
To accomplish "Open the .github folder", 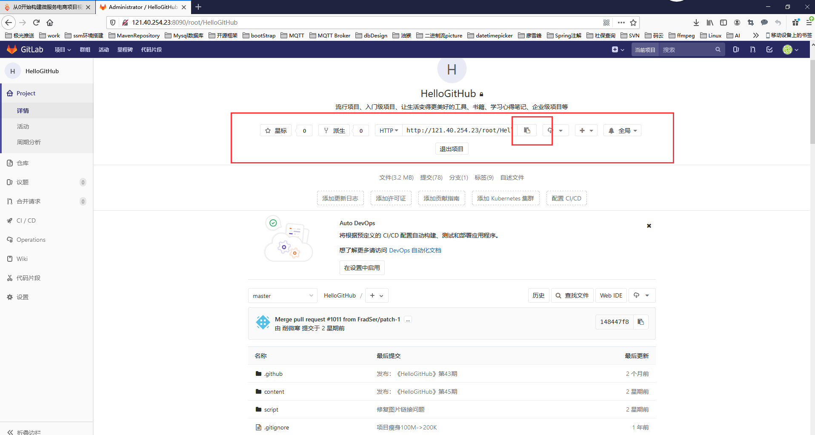I will tap(273, 374).
